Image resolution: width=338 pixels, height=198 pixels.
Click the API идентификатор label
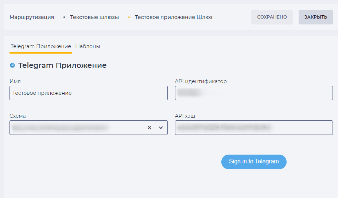(x=201, y=81)
